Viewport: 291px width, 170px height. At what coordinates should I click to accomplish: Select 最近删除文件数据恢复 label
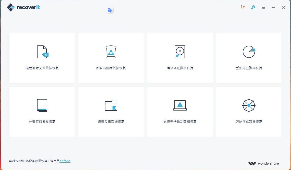tap(42, 68)
